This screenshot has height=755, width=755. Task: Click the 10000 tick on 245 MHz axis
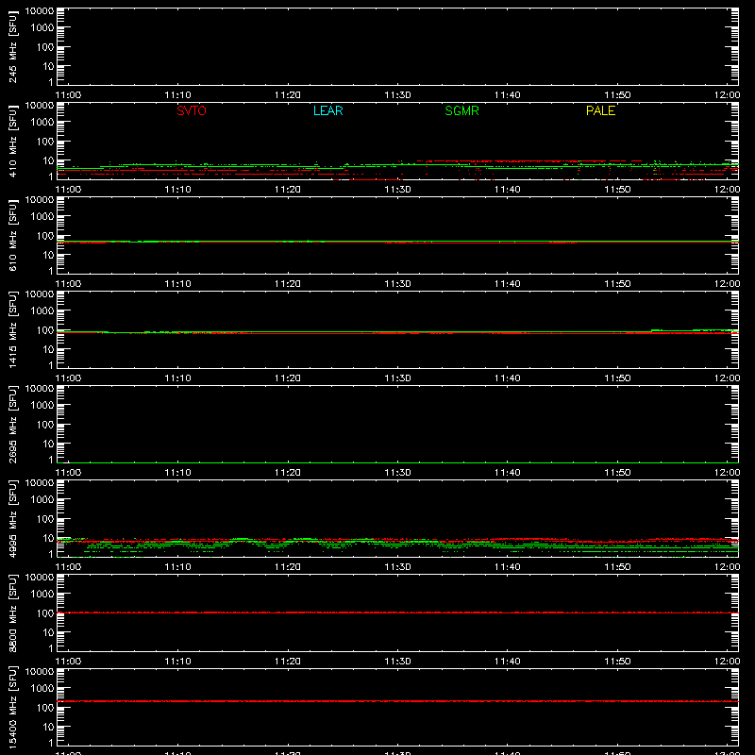[x=40, y=11]
